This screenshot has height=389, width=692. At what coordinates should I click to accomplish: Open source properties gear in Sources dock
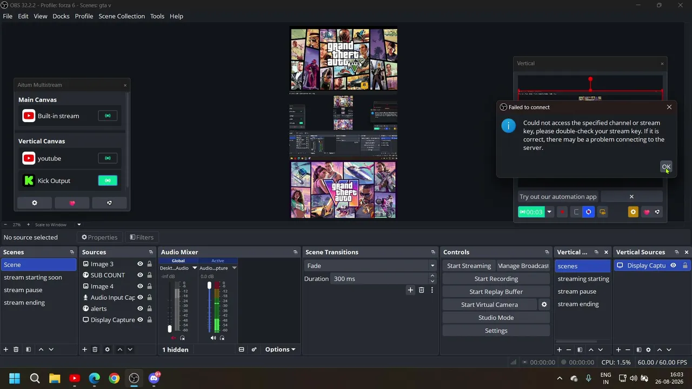107,350
